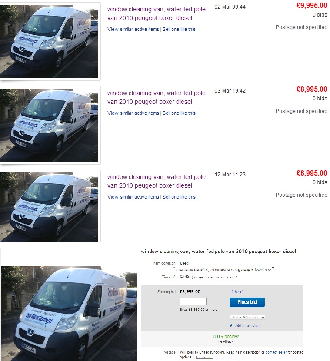Open the van thumbnail of the £9,995.00 listing
Viewport: 330px width, 361px height.
[49, 41]
